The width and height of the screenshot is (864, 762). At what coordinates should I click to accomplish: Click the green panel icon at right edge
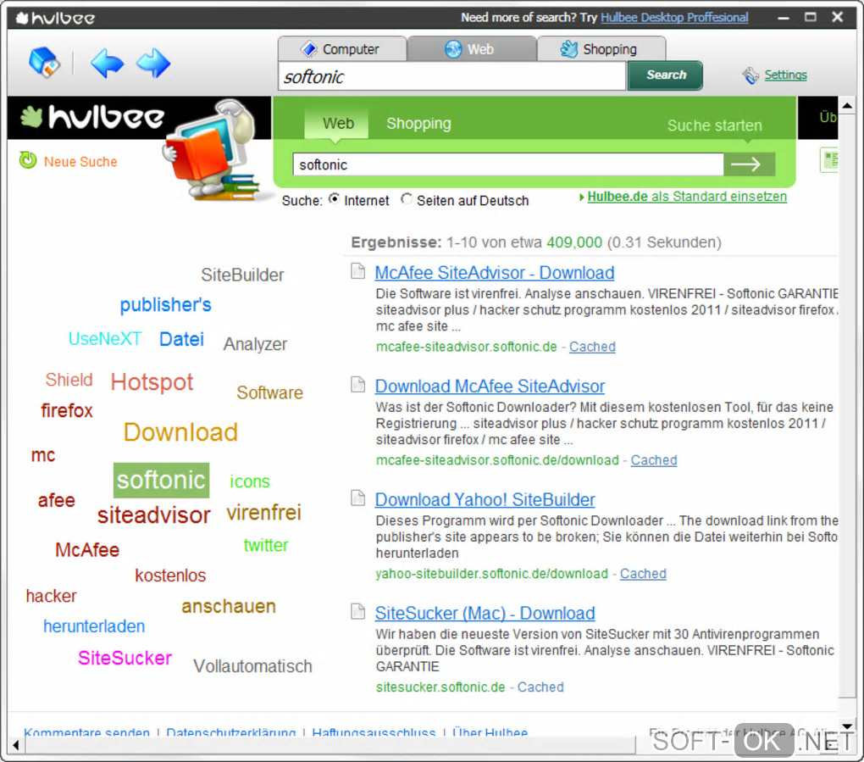click(x=829, y=160)
